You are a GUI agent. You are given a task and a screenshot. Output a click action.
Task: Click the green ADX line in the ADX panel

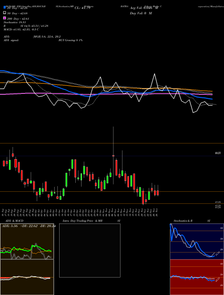click(x=26, y=249)
